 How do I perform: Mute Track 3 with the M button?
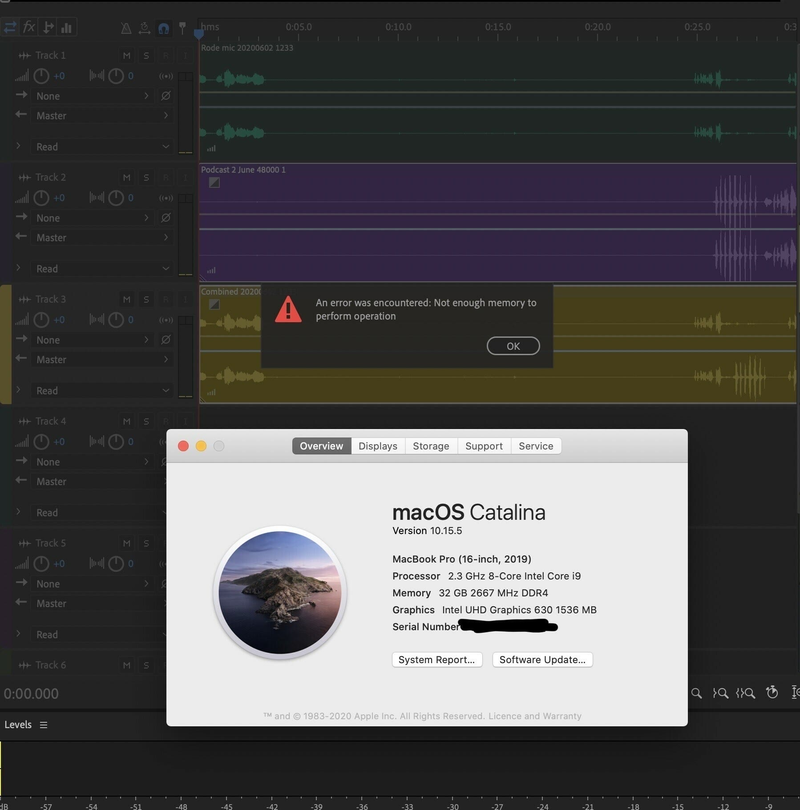coord(127,300)
